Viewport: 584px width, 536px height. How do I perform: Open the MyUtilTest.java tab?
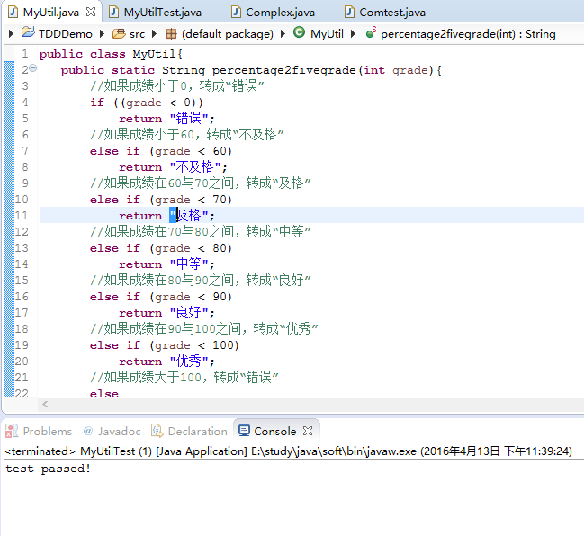[162, 13]
